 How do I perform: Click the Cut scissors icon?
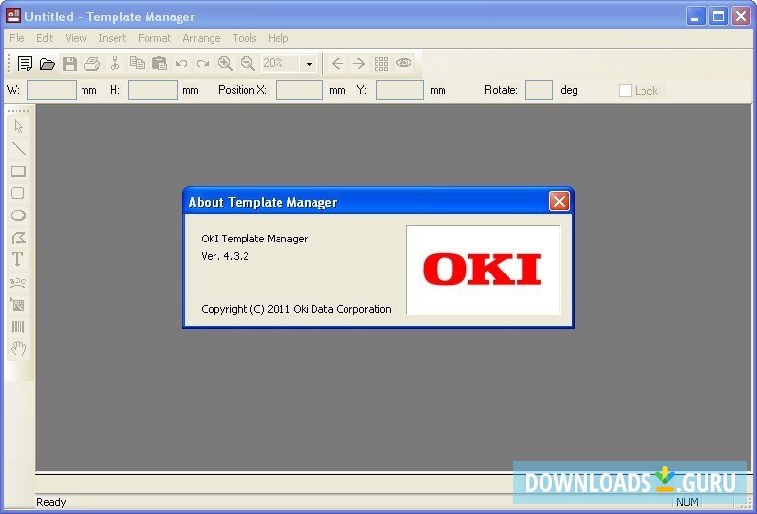(x=115, y=63)
